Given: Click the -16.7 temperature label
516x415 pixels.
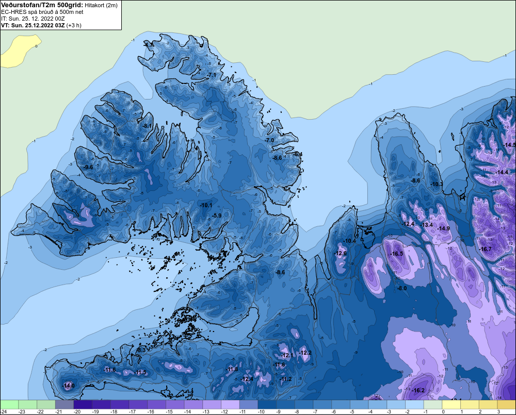Looking at the screenshot, I should click(486, 249).
